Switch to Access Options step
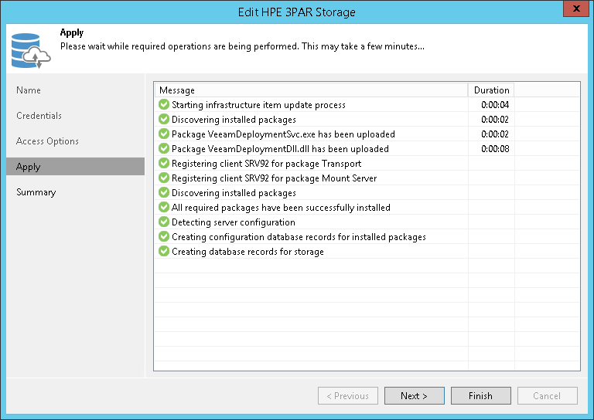The width and height of the screenshot is (594, 420). pyautogui.click(x=47, y=141)
